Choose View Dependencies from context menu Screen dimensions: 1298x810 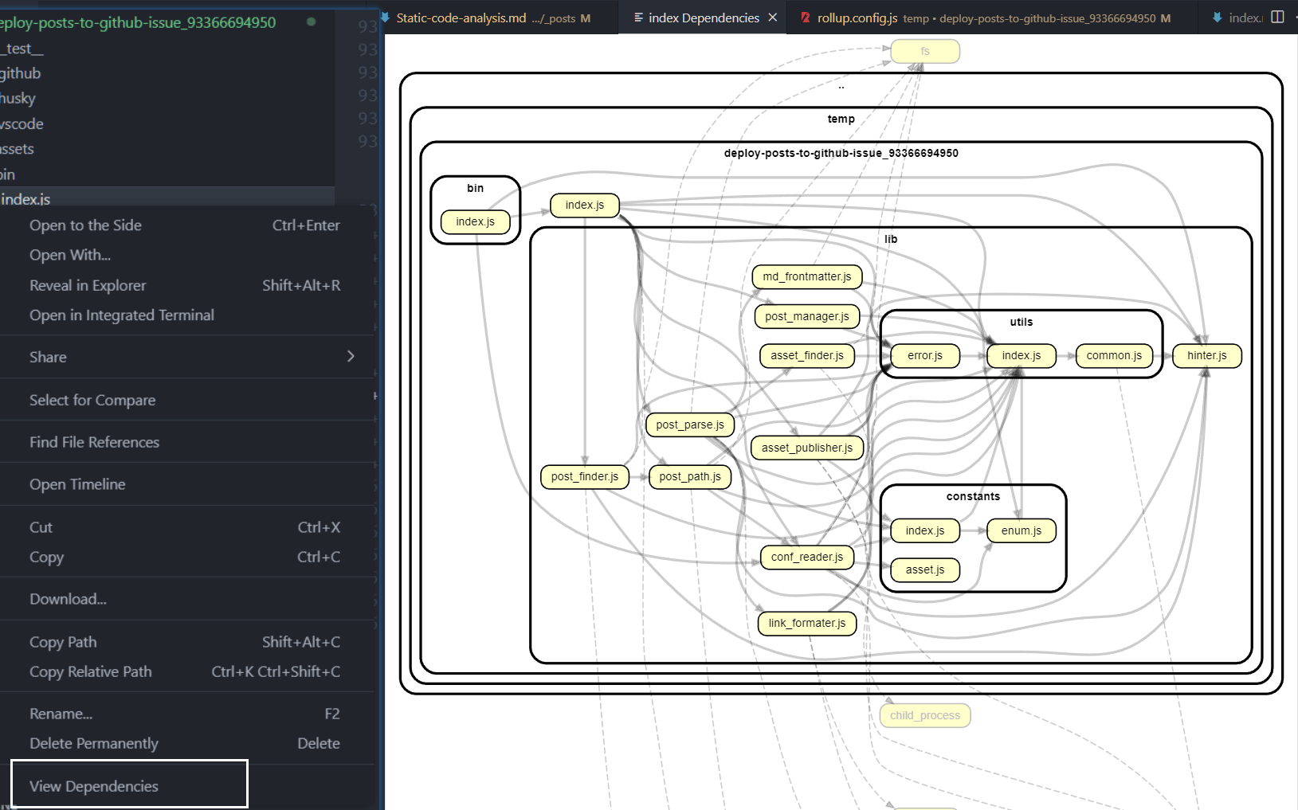[94, 786]
